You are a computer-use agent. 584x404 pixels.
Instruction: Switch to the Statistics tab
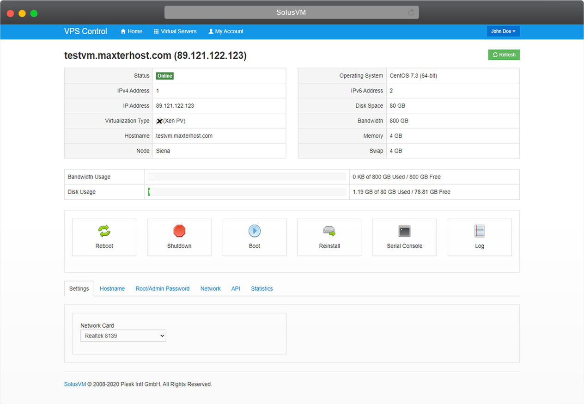(x=262, y=288)
